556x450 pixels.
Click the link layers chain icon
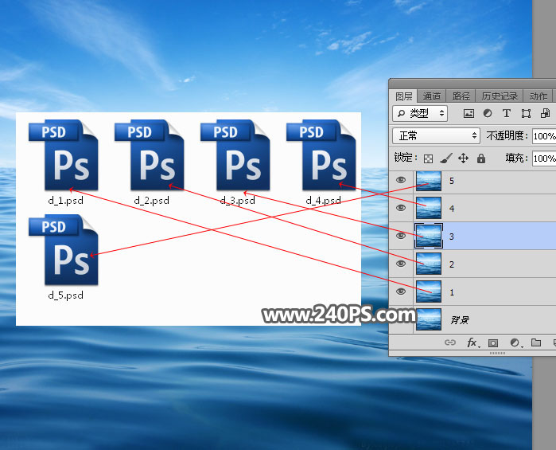450,342
